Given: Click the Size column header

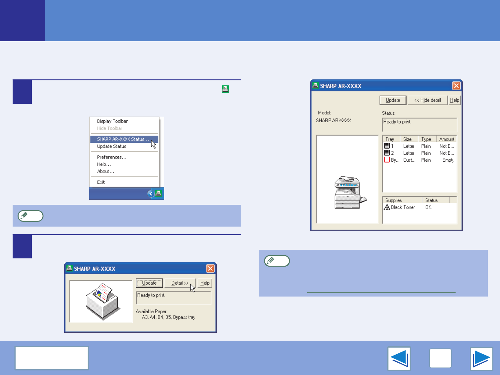Looking at the screenshot, I should [x=409, y=139].
